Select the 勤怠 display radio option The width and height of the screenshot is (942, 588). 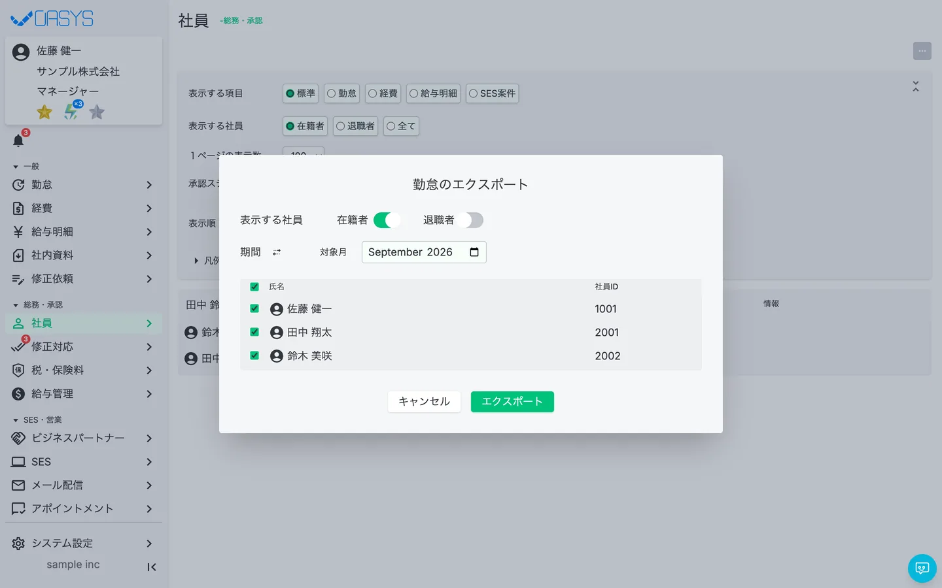[341, 93]
